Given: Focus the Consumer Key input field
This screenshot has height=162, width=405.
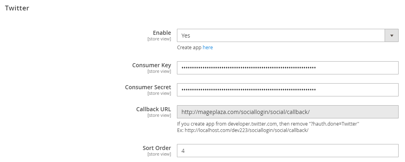Looking at the screenshot, I should pyautogui.click(x=288, y=68).
